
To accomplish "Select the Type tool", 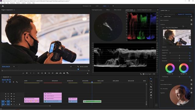I will pyautogui.click(x=151, y=98).
